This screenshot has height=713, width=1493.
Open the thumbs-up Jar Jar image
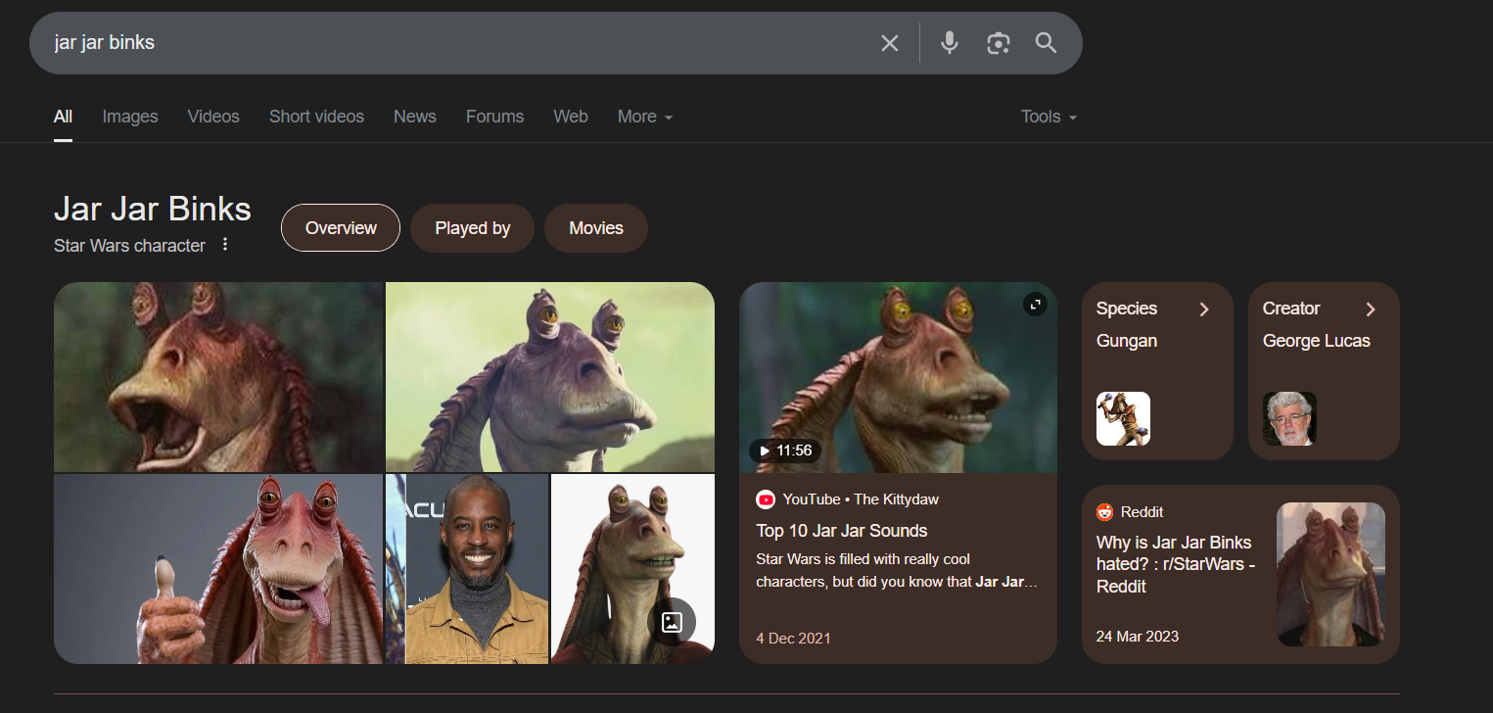[218, 569]
